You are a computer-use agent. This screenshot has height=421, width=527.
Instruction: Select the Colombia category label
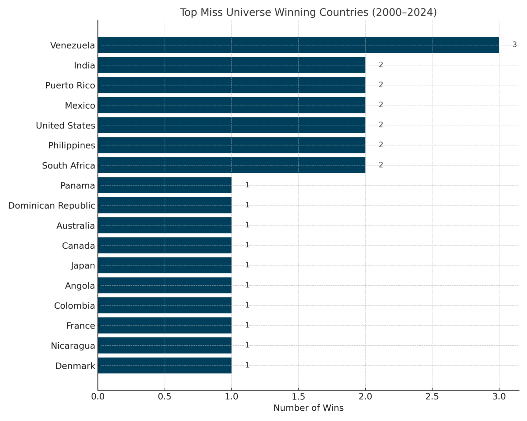point(74,306)
